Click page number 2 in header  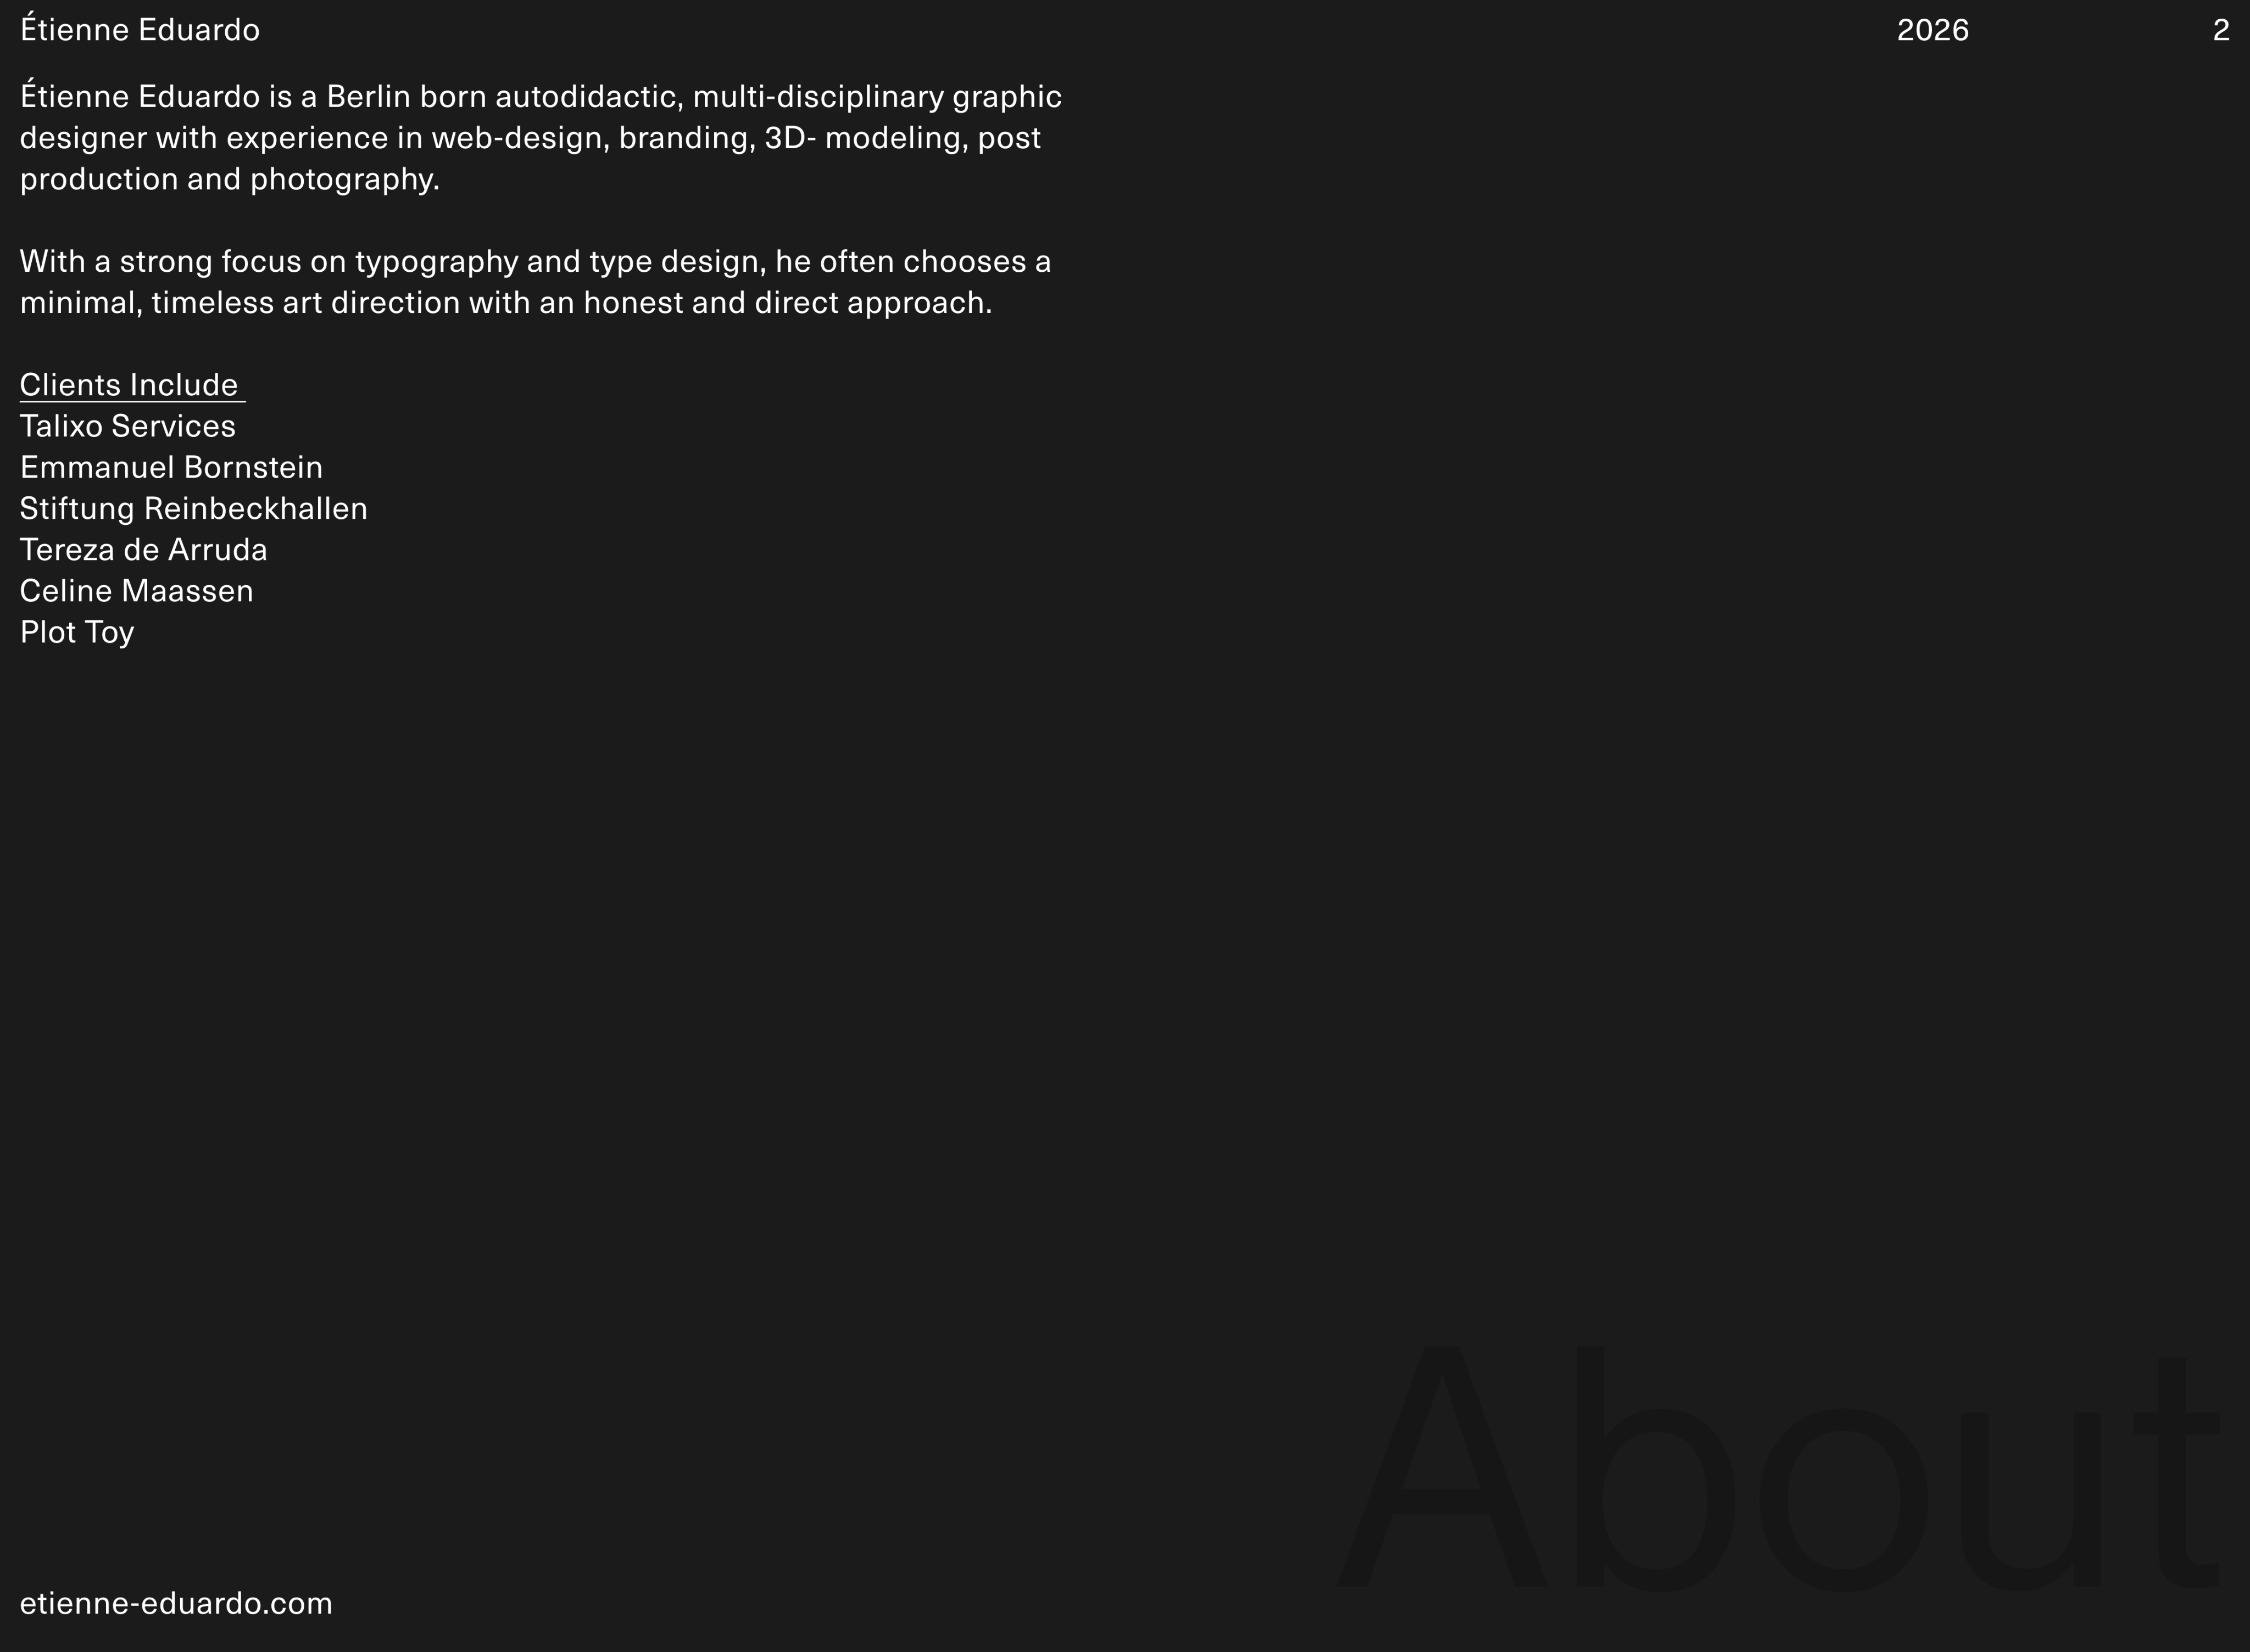point(2221,30)
